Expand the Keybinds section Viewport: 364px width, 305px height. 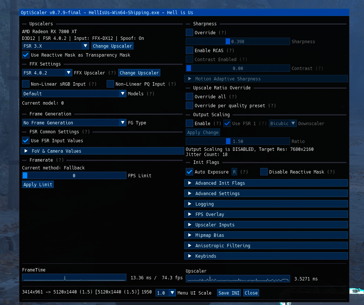tap(266, 256)
